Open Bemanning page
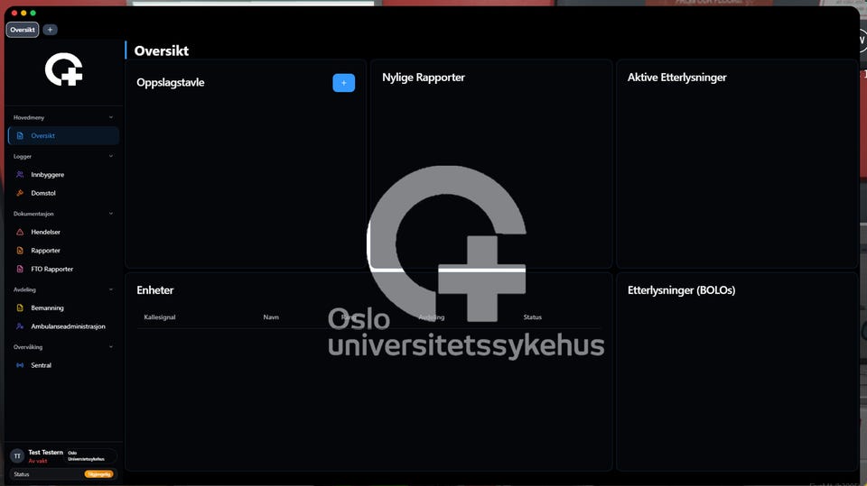Viewport: 867px width, 486px height. point(63,307)
